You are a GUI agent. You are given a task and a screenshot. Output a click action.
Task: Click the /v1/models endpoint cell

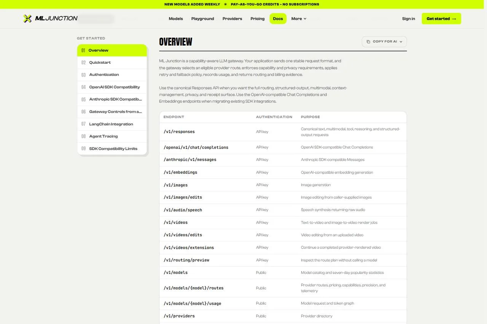pos(175,273)
